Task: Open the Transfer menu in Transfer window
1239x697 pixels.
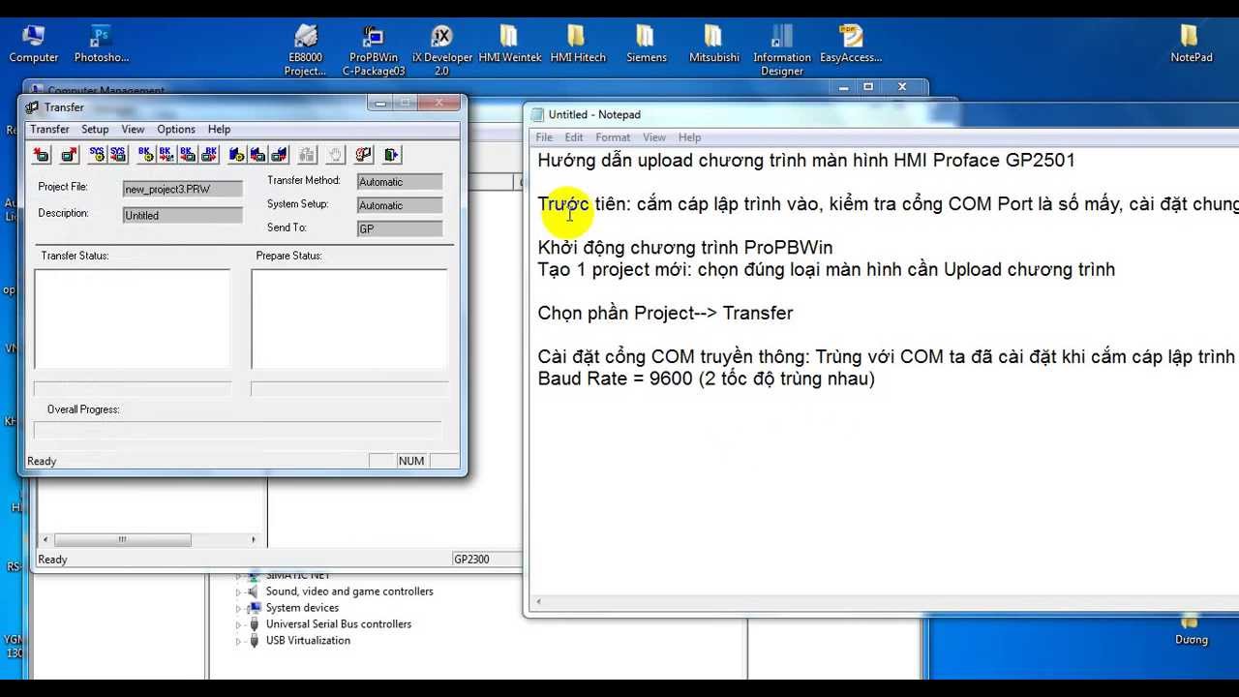Action: click(x=49, y=129)
